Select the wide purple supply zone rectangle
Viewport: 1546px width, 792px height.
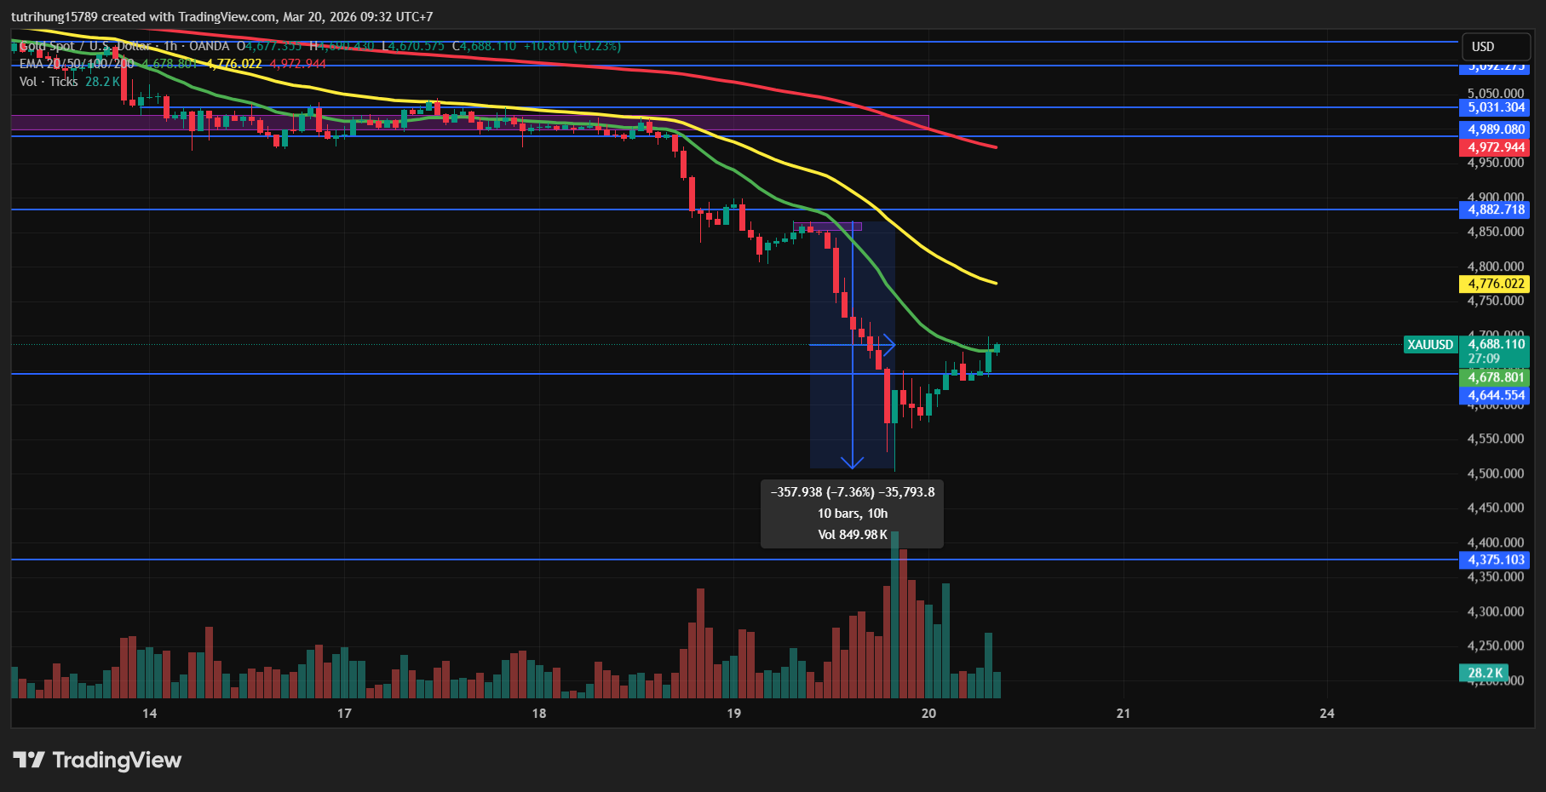468,123
